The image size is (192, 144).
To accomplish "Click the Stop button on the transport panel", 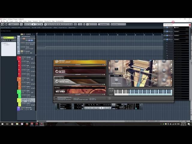I will point(101,108).
